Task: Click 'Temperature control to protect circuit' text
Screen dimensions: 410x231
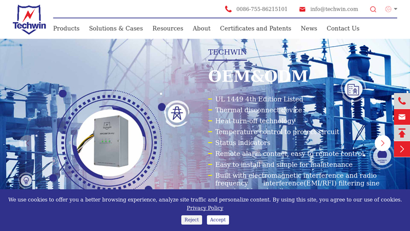Action: (277, 132)
